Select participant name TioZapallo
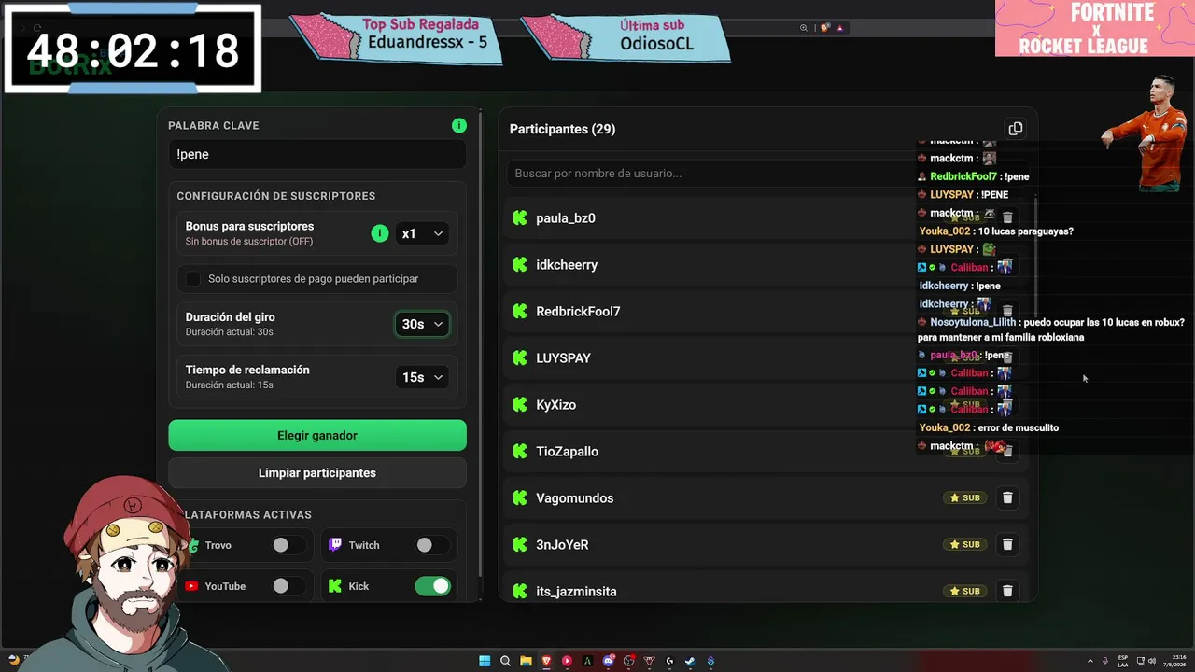 point(567,452)
